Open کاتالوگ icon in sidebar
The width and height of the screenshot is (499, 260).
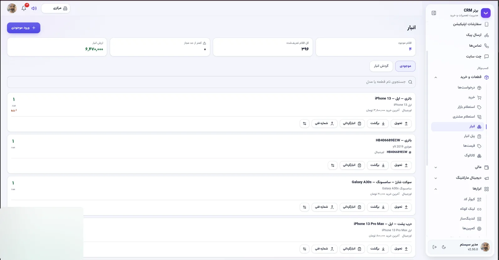[479, 156]
